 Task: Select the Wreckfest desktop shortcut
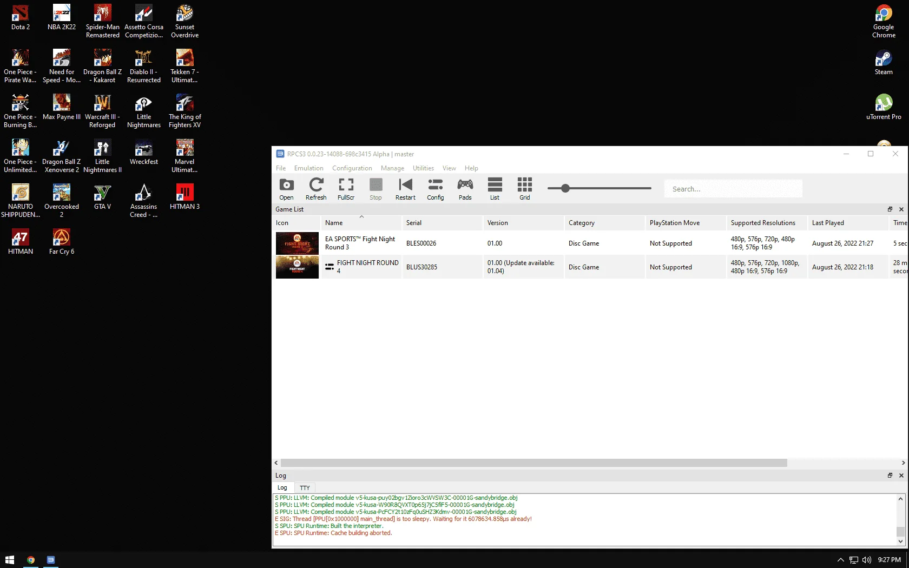pyautogui.click(x=144, y=151)
